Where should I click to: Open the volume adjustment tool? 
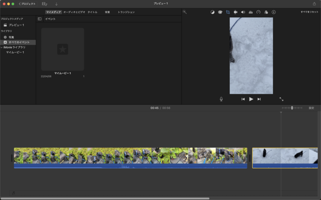click(x=243, y=12)
